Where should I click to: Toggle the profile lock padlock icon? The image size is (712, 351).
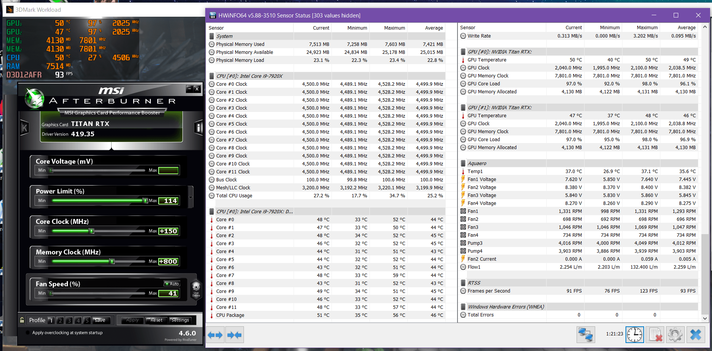tap(22, 320)
